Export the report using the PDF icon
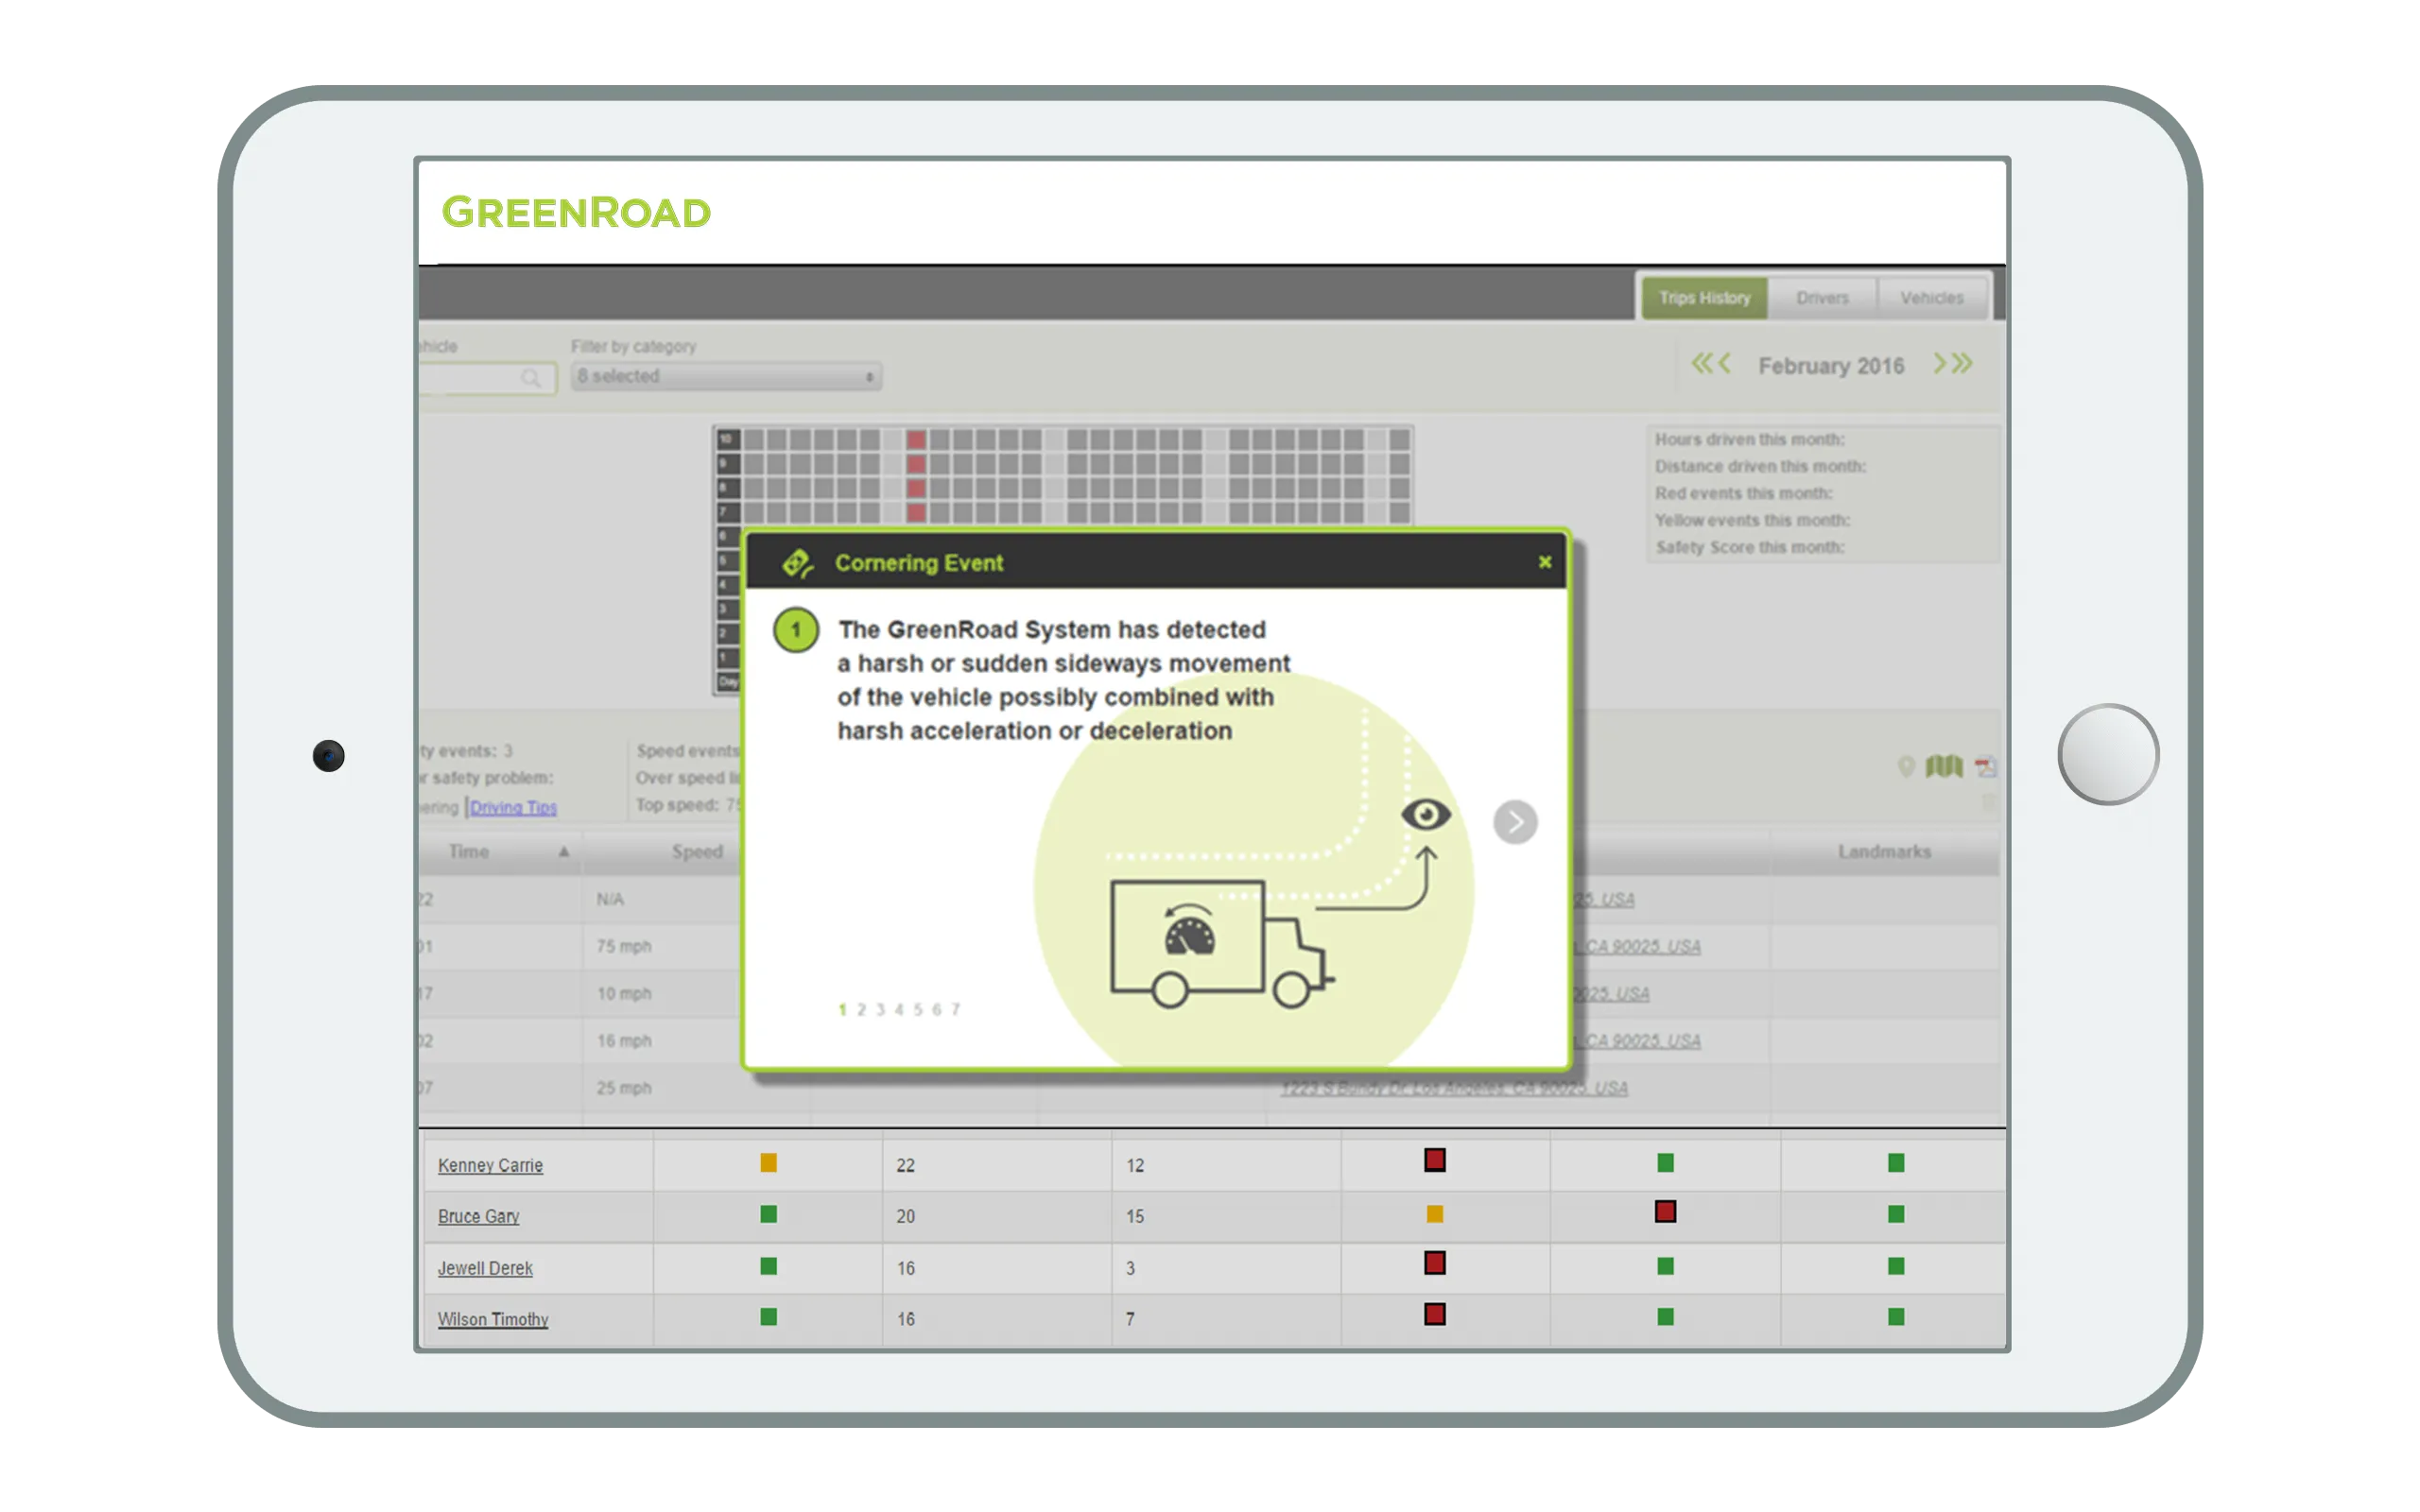Screen dimensions: 2420x1512 1986,767
